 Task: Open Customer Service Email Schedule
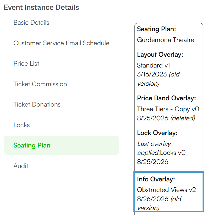[61, 43]
